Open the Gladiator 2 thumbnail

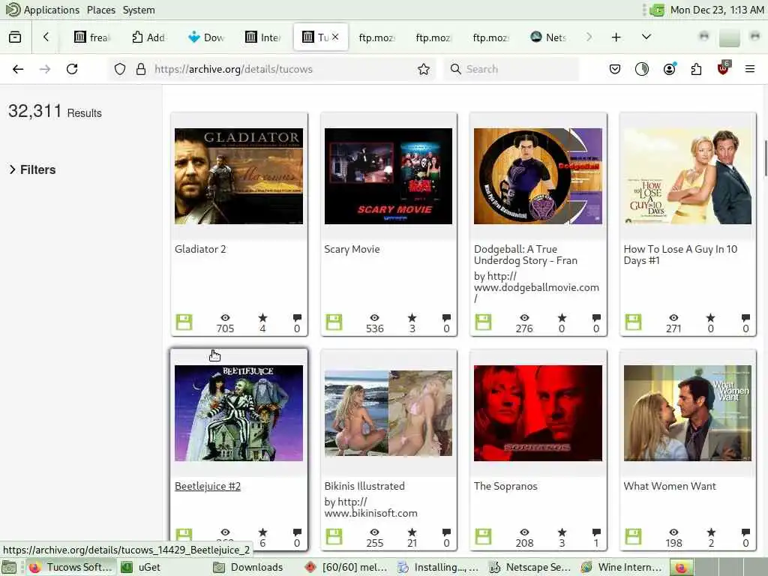coord(239,176)
